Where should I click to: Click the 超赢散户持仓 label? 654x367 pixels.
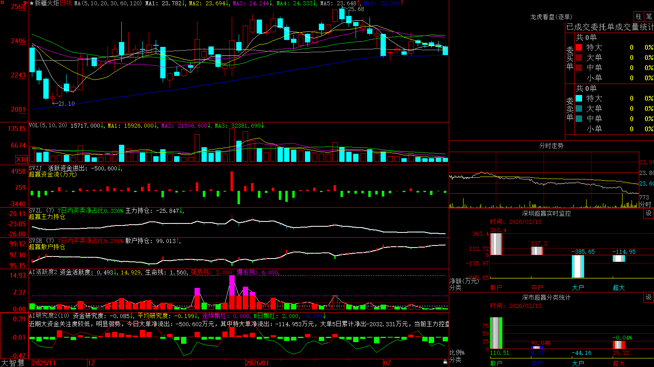coord(47,247)
